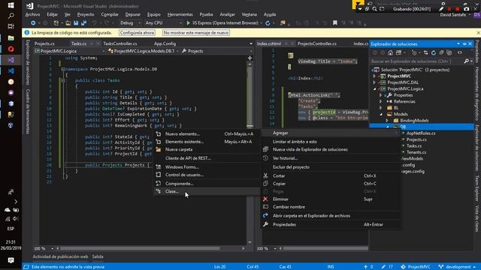Click the collapse all icon in Solution Explorer
This screenshot has width=481, height=270.
coord(441,52)
